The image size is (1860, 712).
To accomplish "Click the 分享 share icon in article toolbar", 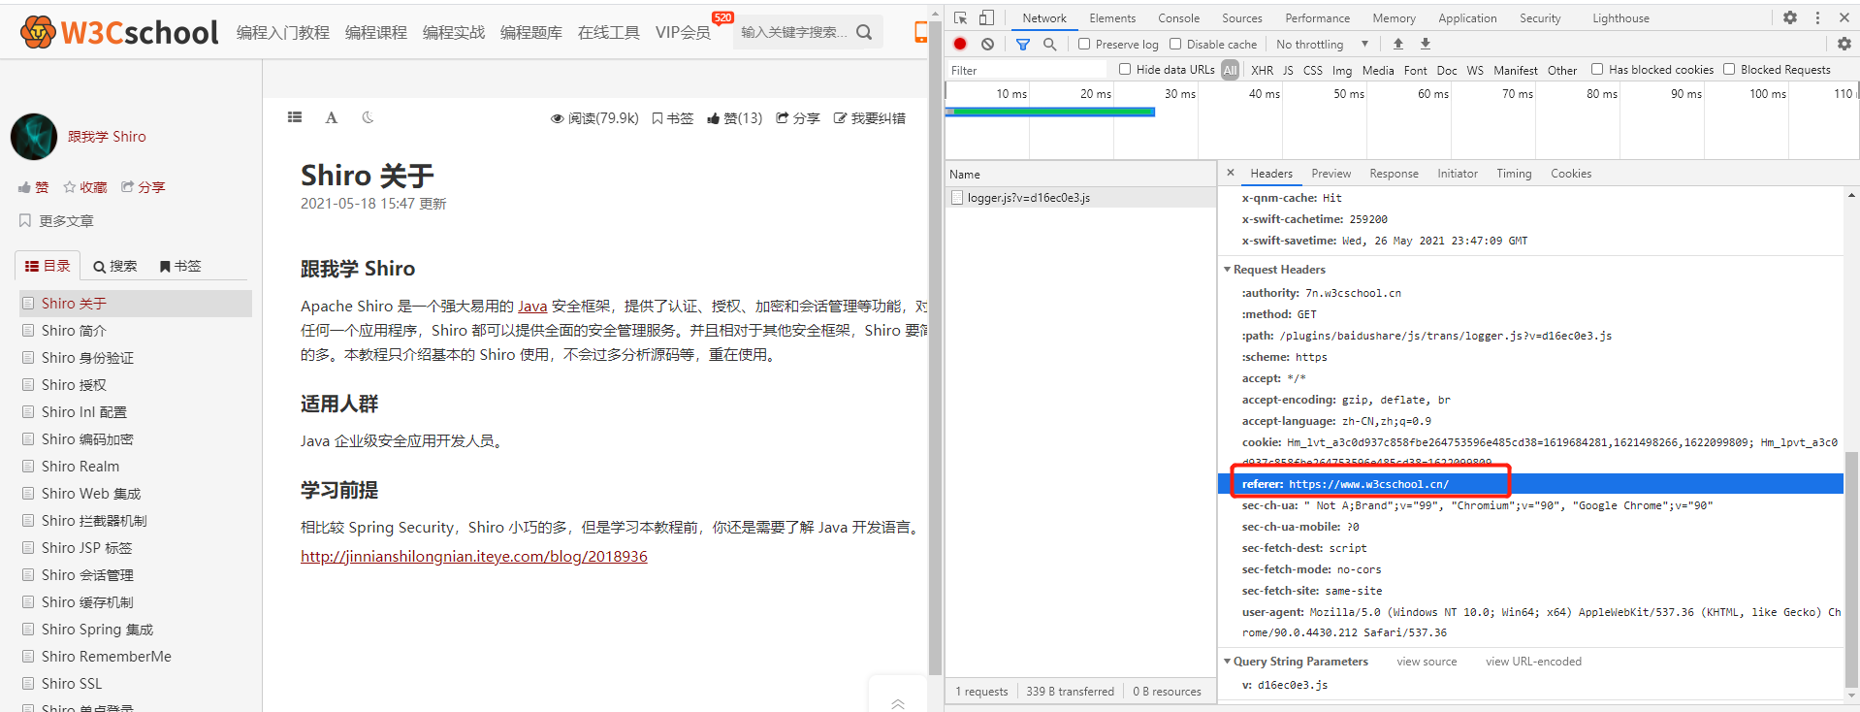I will 782,118.
